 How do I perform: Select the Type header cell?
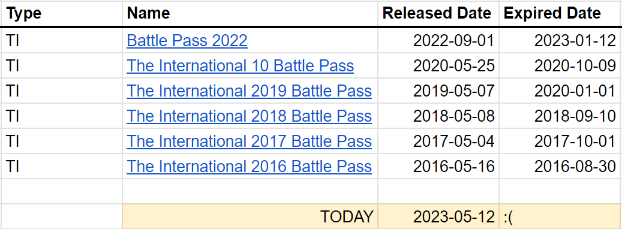coord(62,13)
